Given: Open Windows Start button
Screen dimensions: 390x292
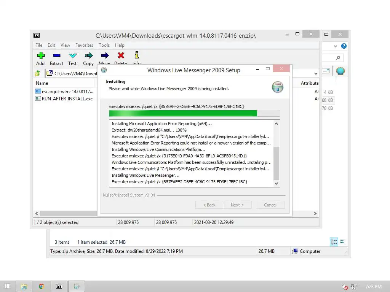Looking at the screenshot, I should pos(7,286).
